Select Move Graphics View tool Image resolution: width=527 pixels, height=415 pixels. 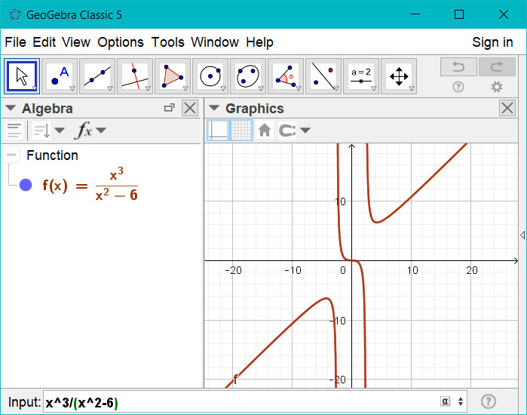coord(399,76)
